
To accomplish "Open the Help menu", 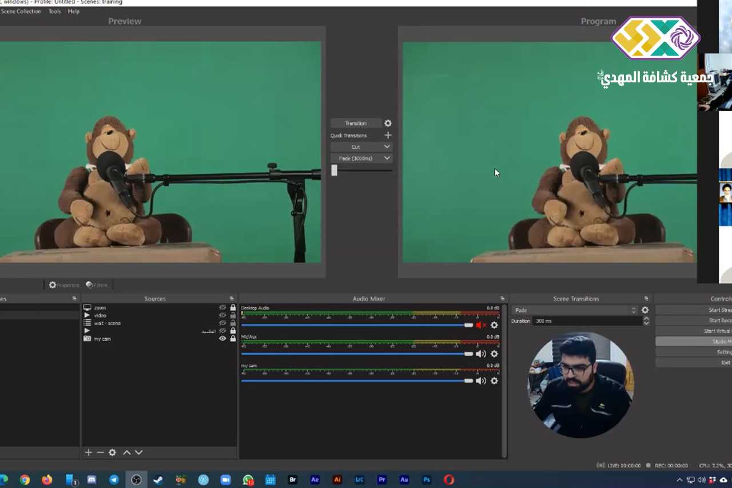I will click(x=74, y=11).
